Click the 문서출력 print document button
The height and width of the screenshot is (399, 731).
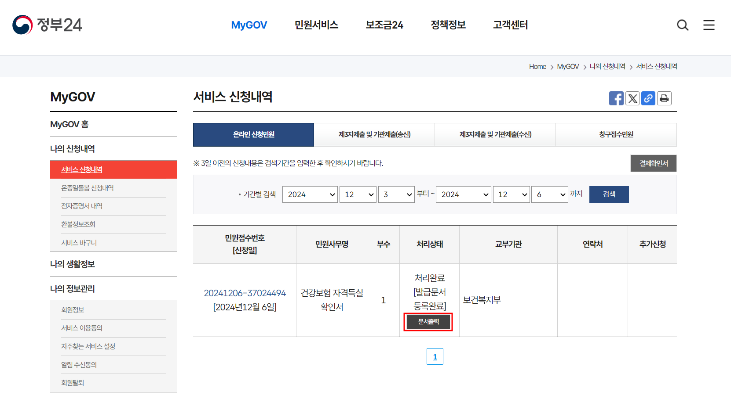pyautogui.click(x=428, y=322)
